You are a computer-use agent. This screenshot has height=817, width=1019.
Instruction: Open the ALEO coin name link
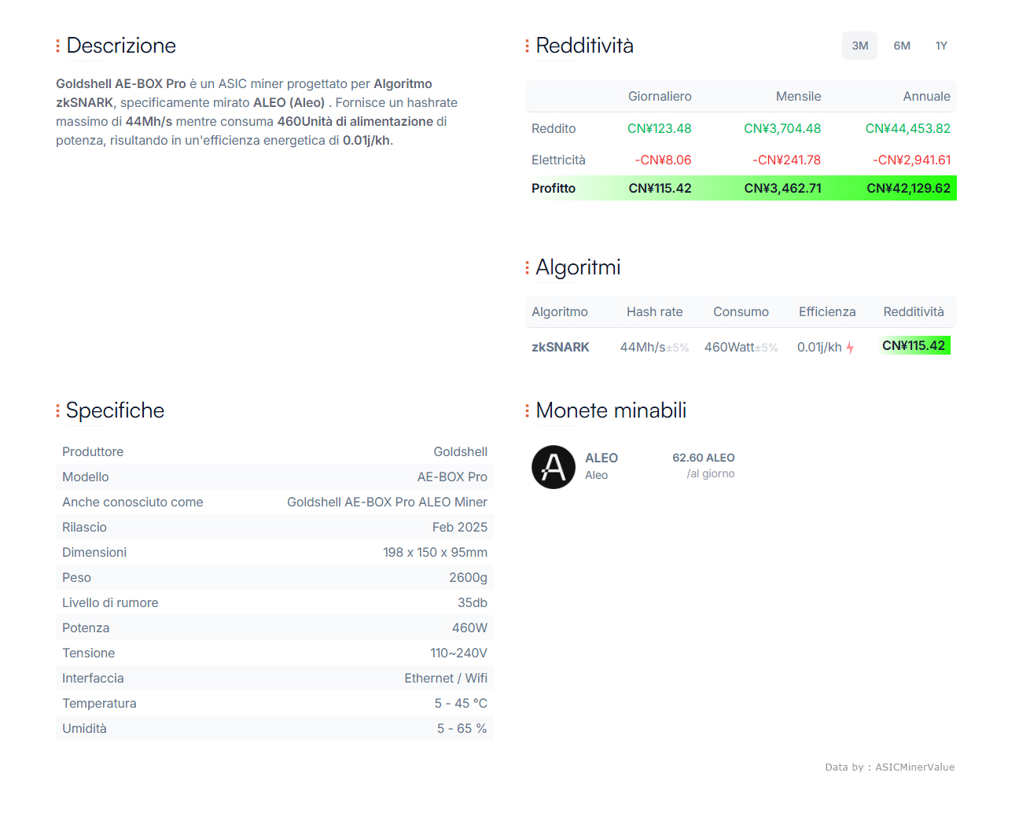click(601, 458)
